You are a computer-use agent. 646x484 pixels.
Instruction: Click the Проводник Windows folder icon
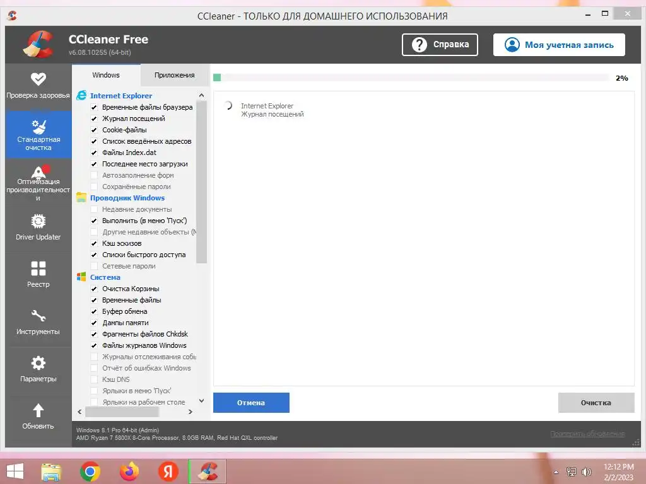click(81, 197)
